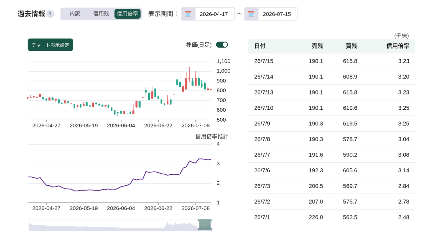
Task: Edit the start date field 2026-04-17
Action: (215, 14)
